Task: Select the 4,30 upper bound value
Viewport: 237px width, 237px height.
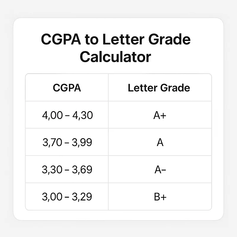Action: tap(83, 115)
